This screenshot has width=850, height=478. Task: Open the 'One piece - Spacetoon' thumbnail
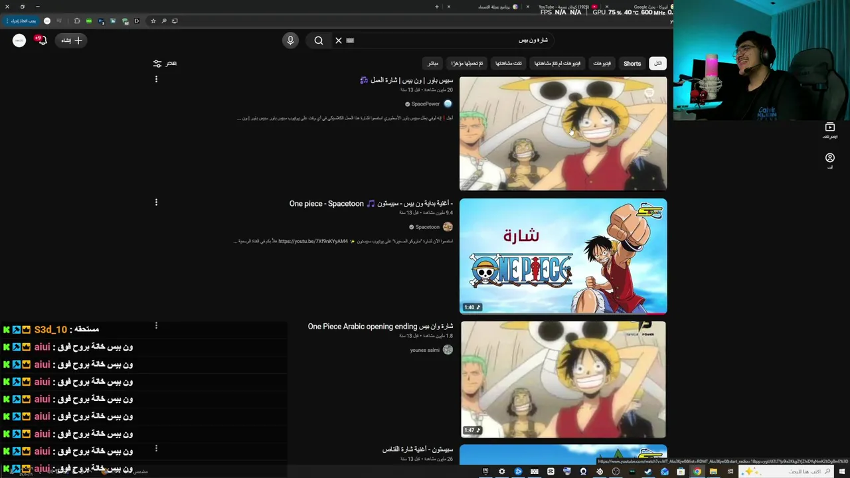(x=563, y=256)
